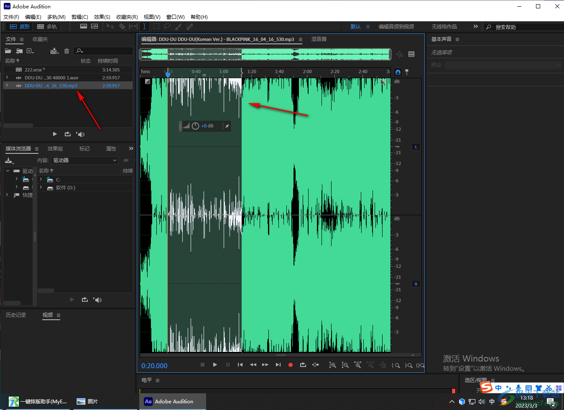Screen dimensions: 564x410
Task: Open New File dropdown in Files panel
Action: 30,51
